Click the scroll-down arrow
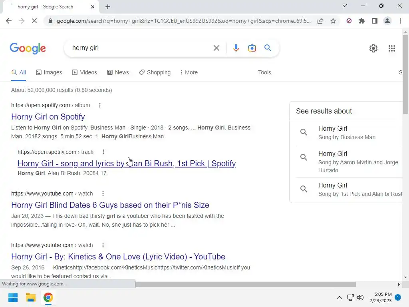 pos(405,277)
